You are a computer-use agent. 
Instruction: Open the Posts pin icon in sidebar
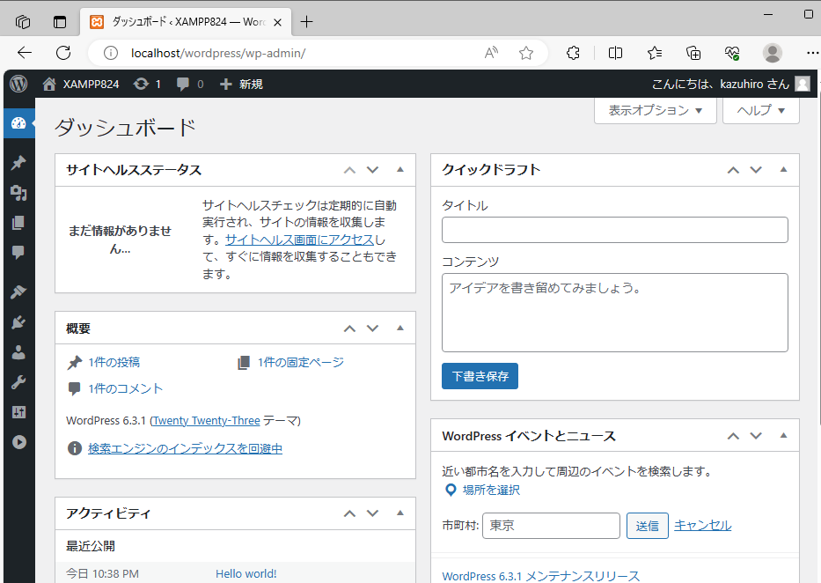[18, 163]
